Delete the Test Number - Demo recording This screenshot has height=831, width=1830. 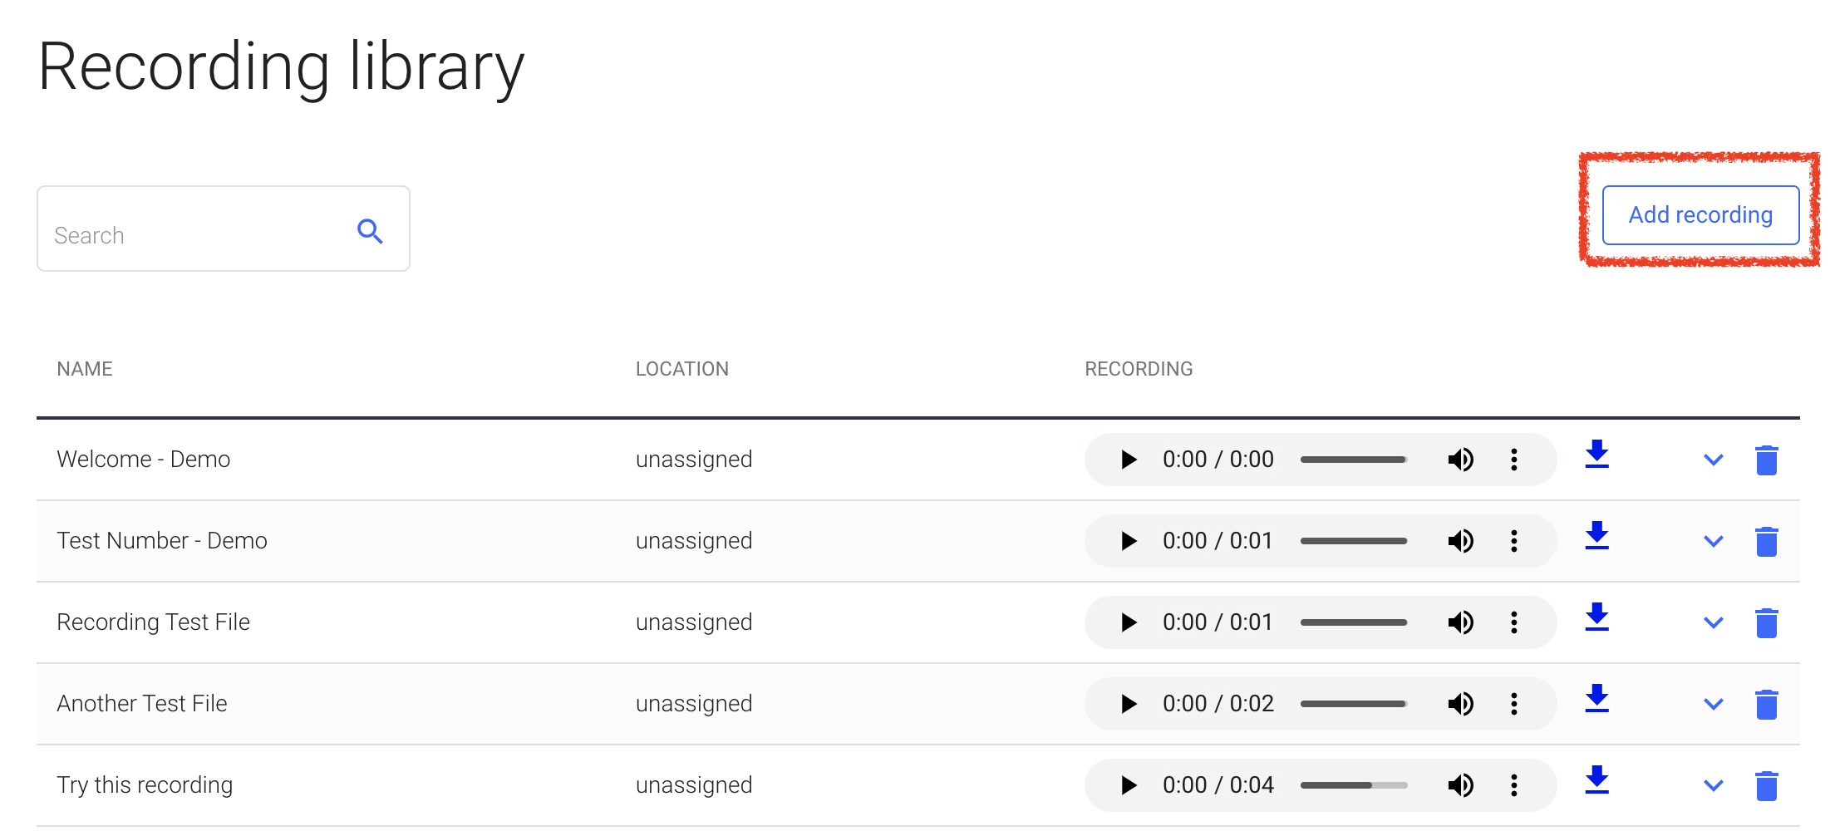(x=1766, y=541)
